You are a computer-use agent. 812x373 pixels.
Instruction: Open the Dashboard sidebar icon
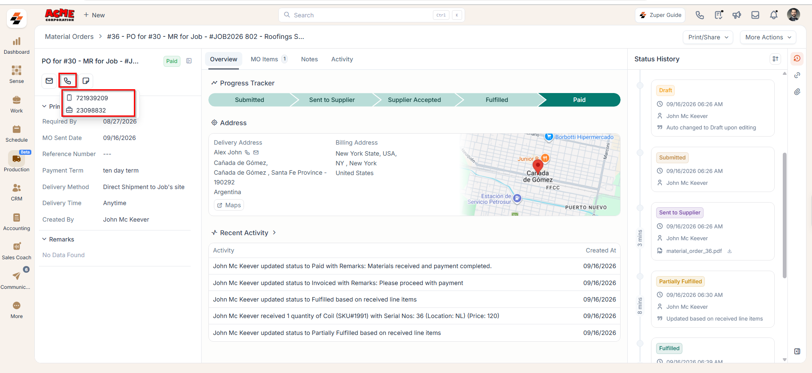[17, 46]
